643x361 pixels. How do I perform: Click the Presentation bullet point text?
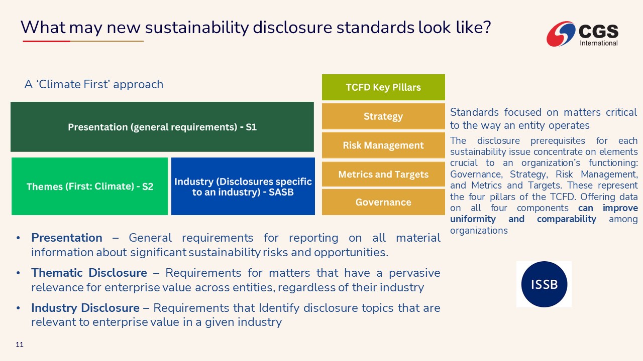click(235, 245)
